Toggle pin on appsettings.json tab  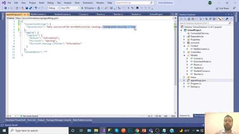point(25,15)
